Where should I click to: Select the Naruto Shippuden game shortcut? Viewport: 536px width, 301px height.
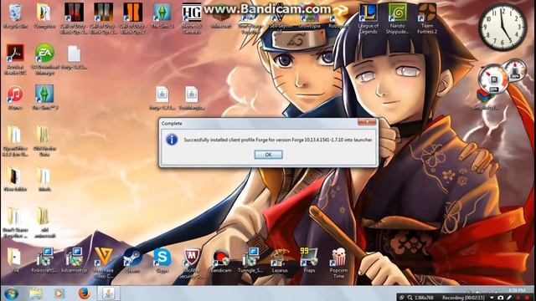[x=398, y=18]
